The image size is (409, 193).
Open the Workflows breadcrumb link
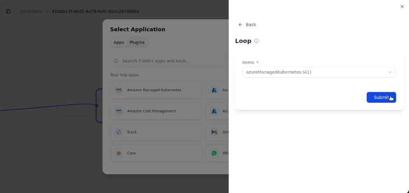point(31,11)
